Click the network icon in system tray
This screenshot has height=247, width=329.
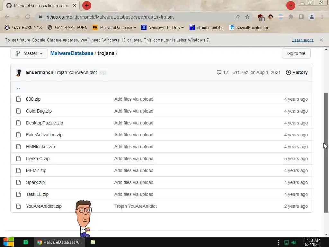click(x=286, y=242)
